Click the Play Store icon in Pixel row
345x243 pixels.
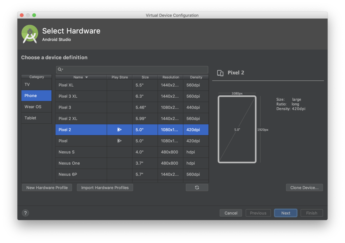[120, 141]
